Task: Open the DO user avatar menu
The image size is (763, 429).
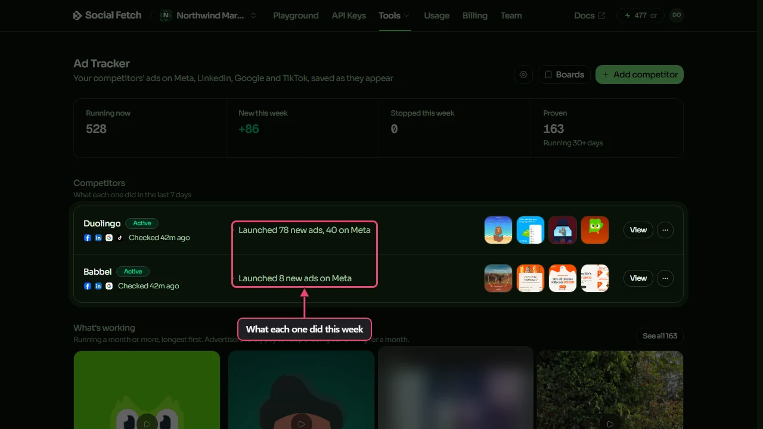Action: [x=676, y=15]
